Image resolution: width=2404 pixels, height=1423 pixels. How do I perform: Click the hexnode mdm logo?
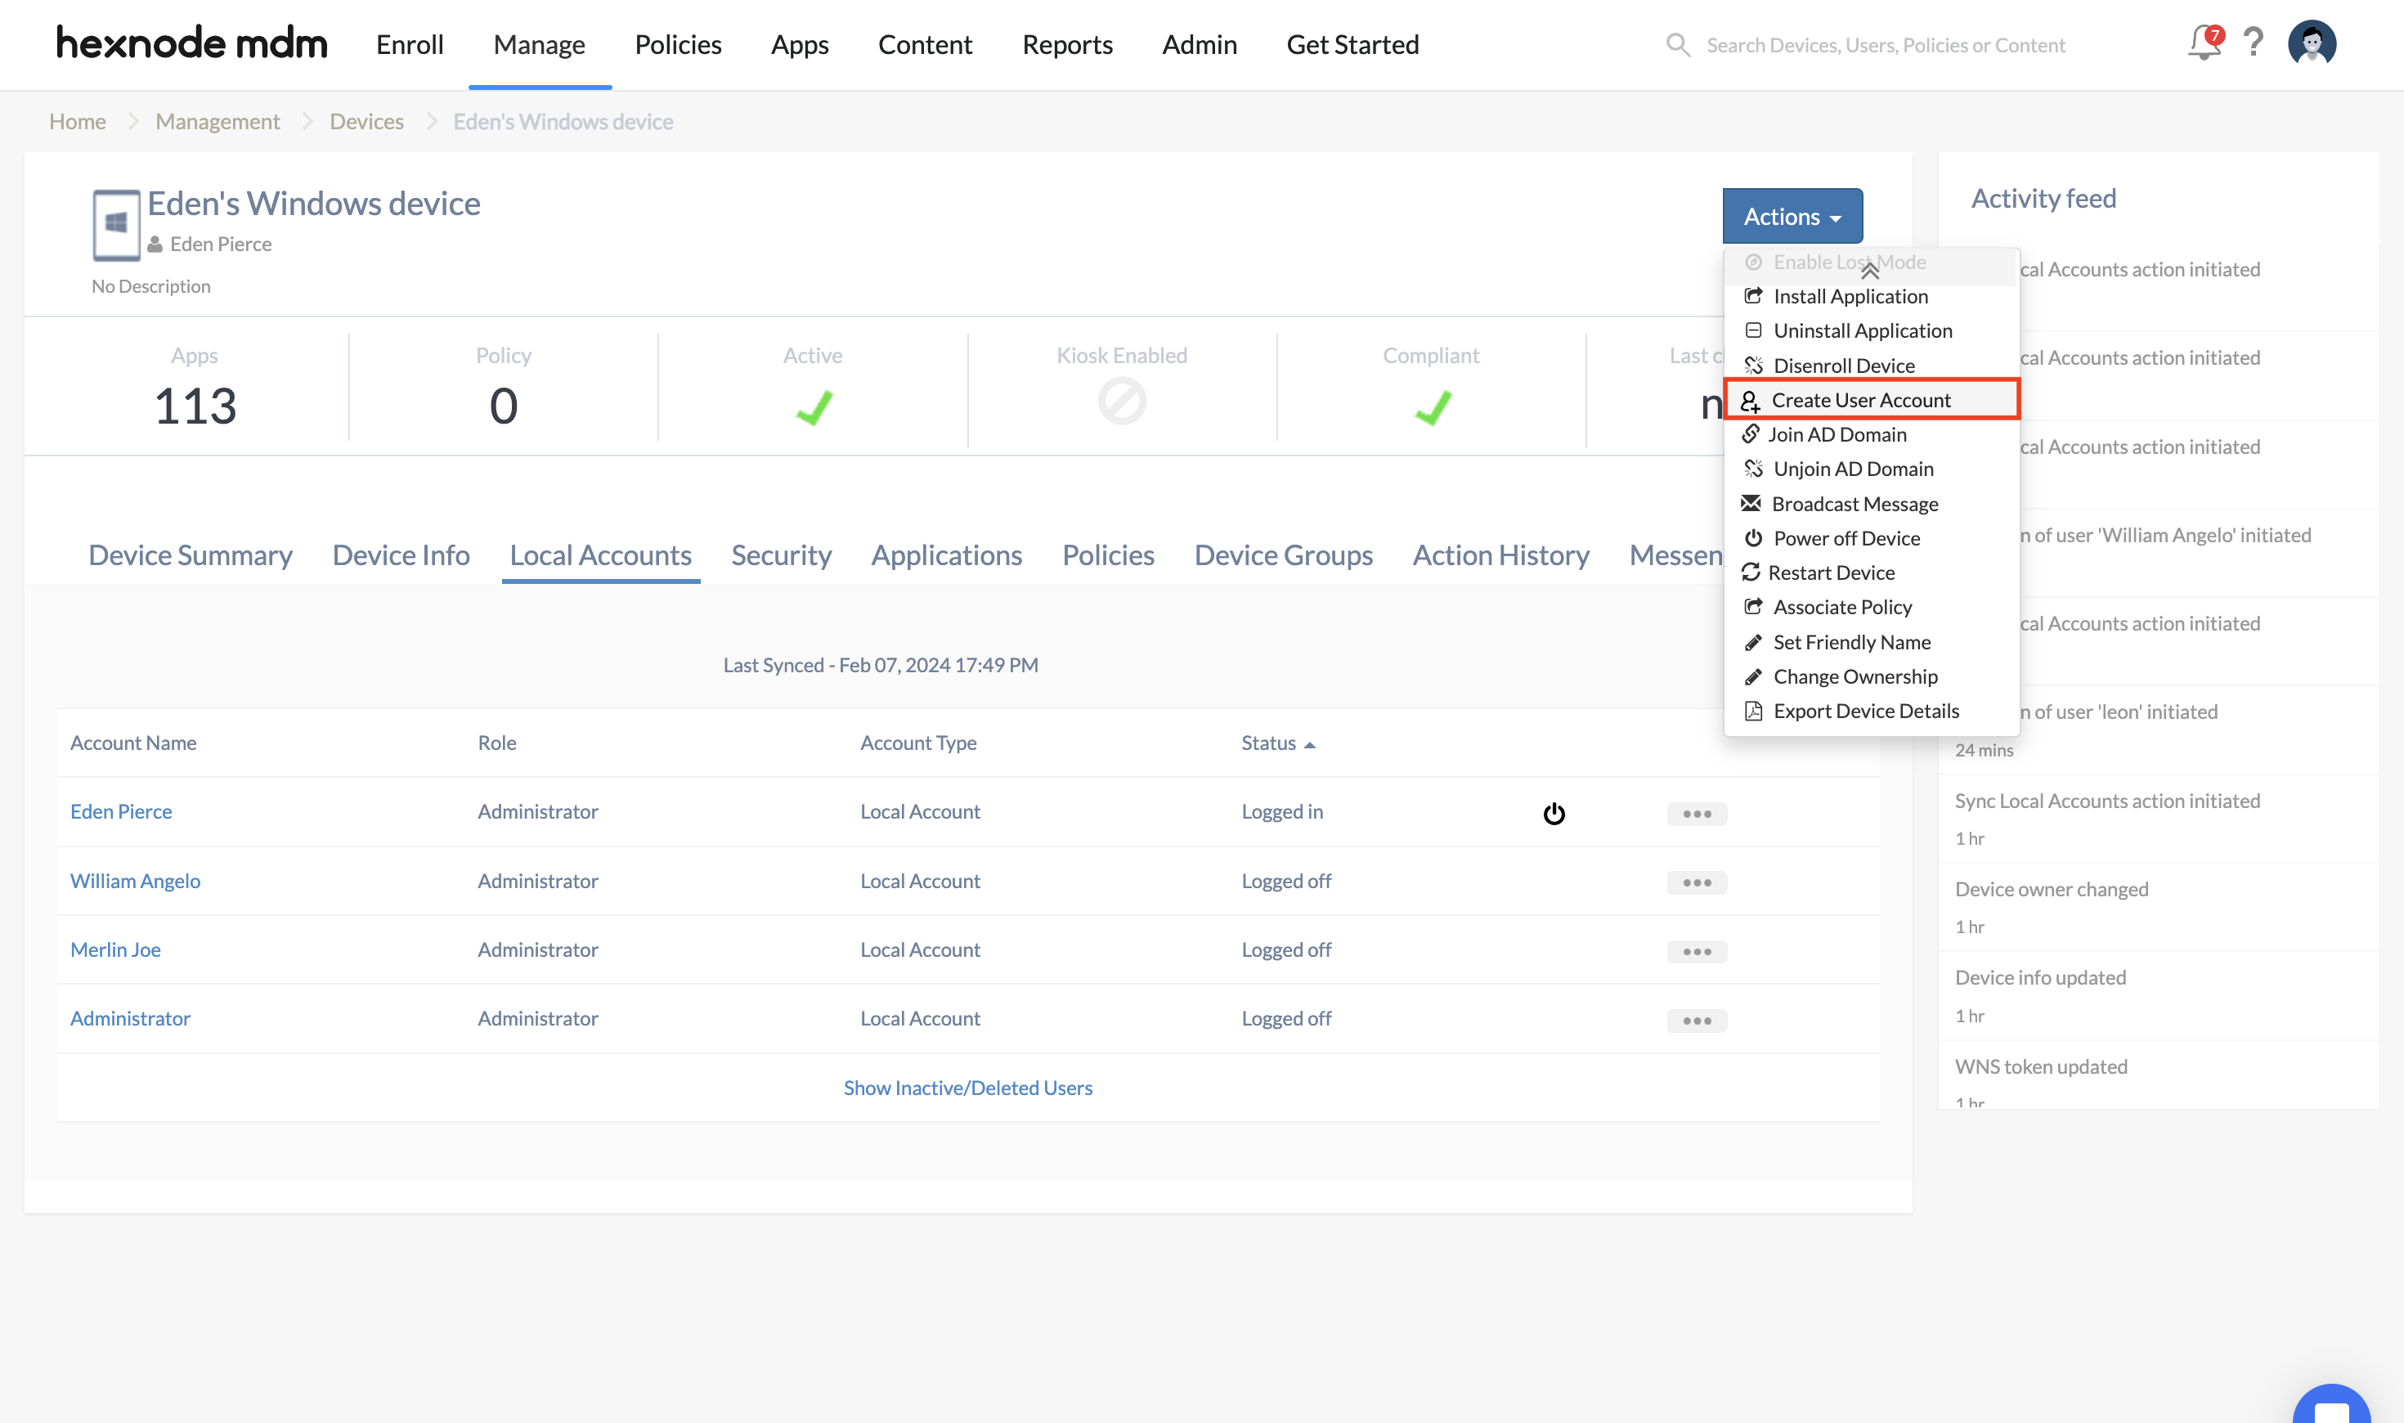point(191,43)
